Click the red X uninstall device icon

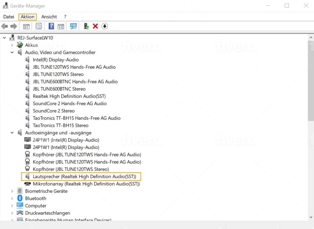(95, 26)
